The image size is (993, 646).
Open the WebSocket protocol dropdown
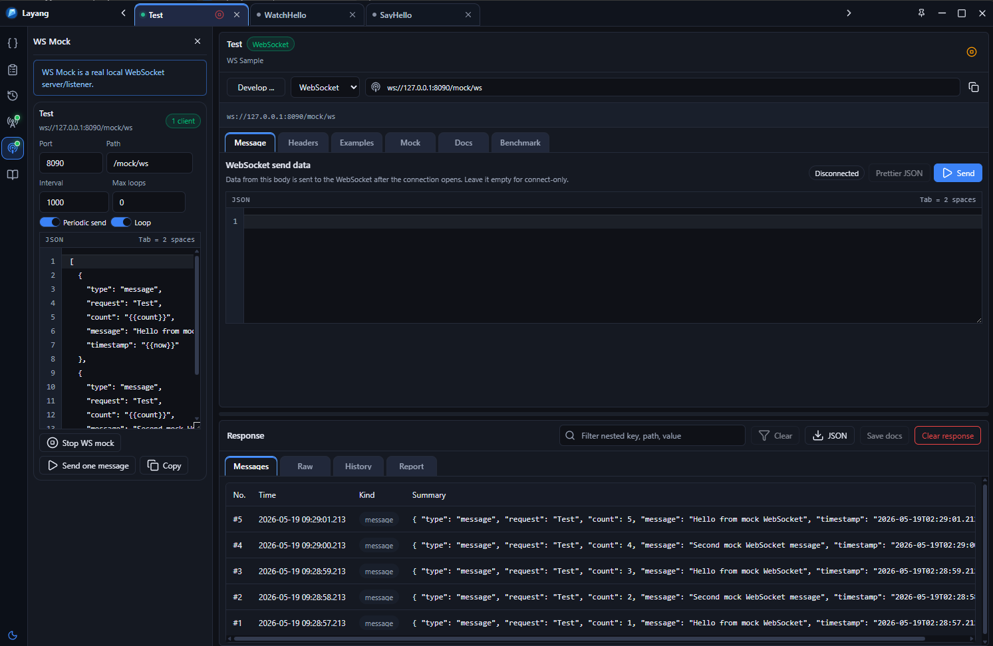pos(325,87)
